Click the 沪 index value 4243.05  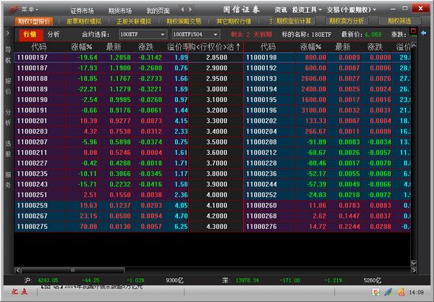point(48,281)
